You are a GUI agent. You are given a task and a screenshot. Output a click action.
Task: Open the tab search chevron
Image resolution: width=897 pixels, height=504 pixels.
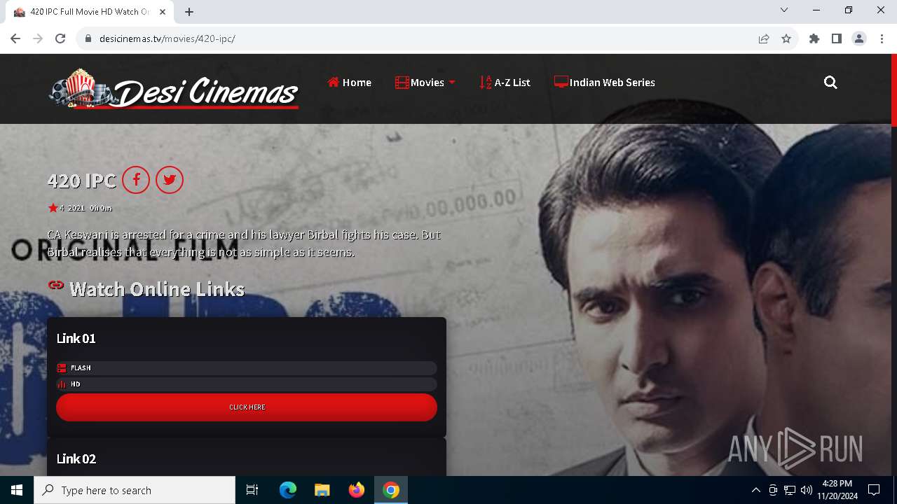coord(784,10)
